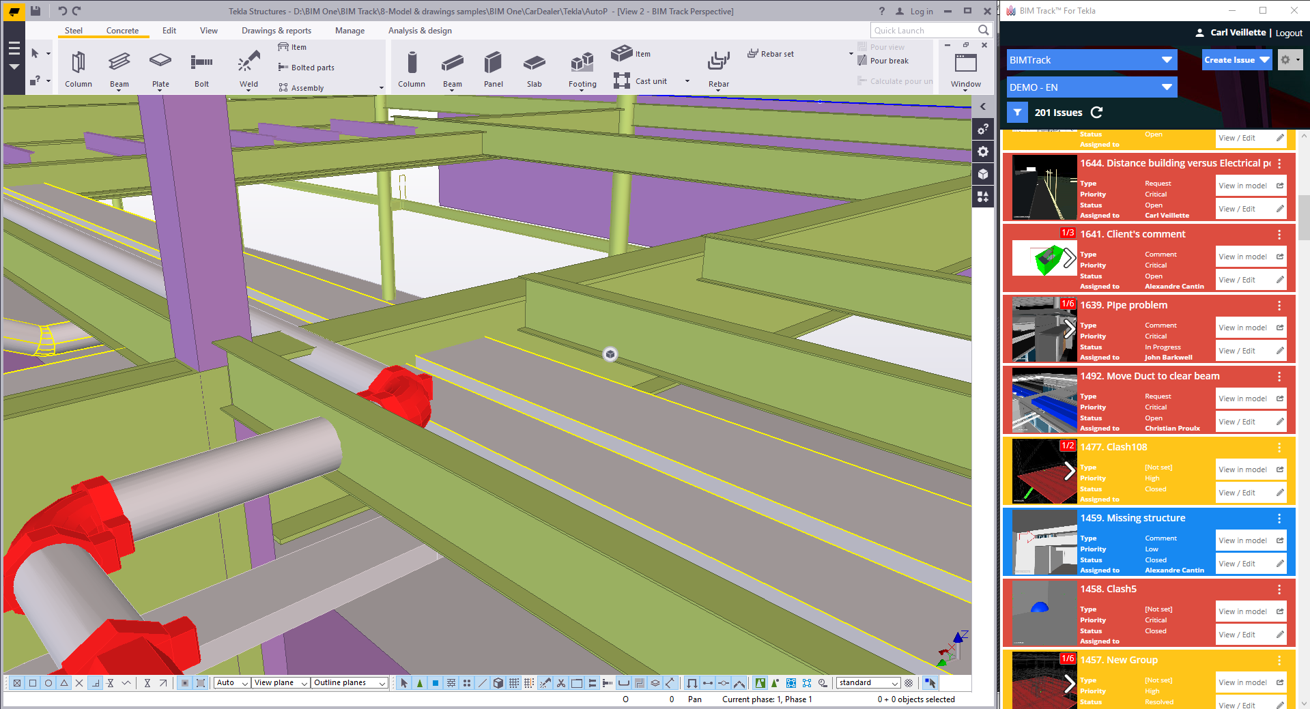
Task: Open the issue filter funnel
Action: (x=1017, y=113)
